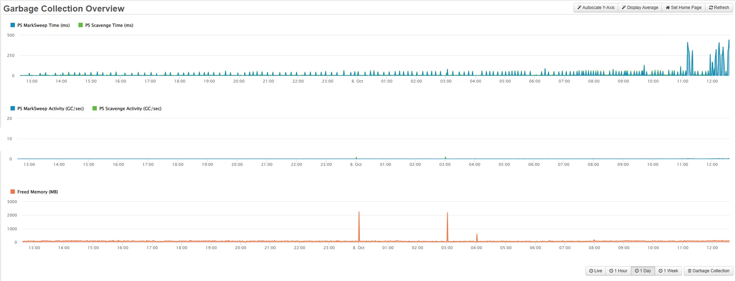Image resolution: width=736 pixels, height=281 pixels.
Task: Click the home icon on Set Home Page
Action: 668,8
